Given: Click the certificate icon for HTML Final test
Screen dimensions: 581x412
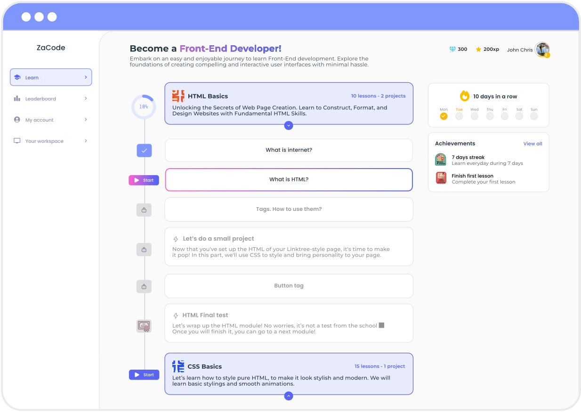Looking at the screenshot, I should [144, 326].
